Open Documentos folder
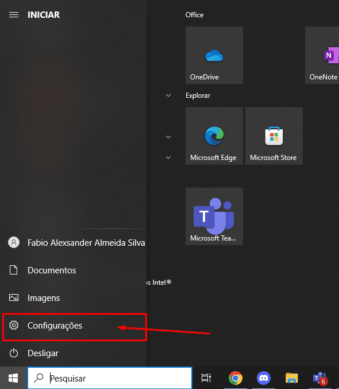Image resolution: width=339 pixels, height=389 pixels. click(74, 270)
